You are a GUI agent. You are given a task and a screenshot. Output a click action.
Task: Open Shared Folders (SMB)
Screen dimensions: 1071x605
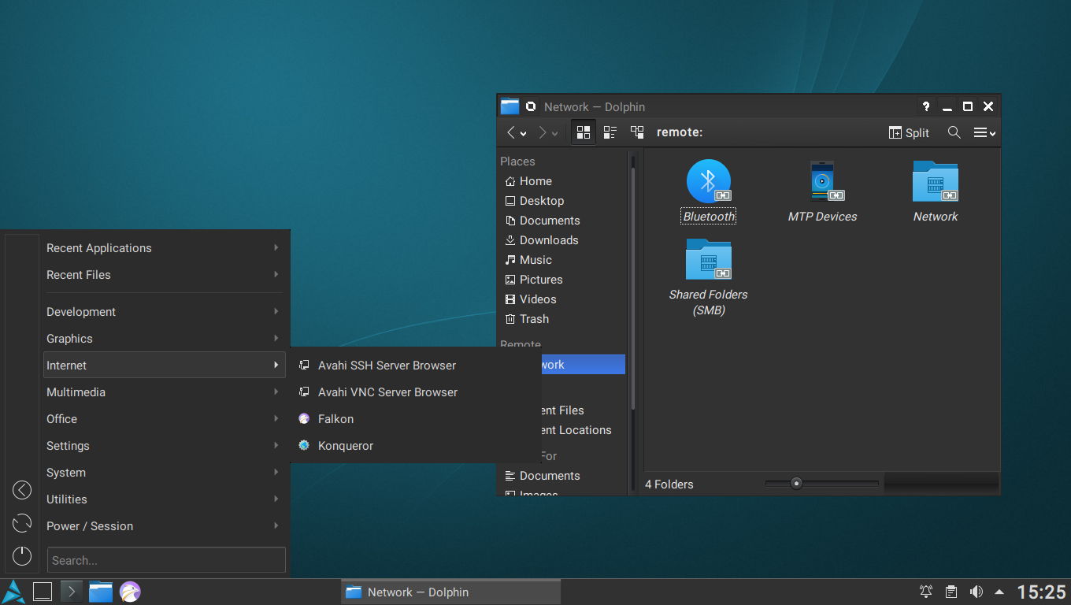pos(708,260)
